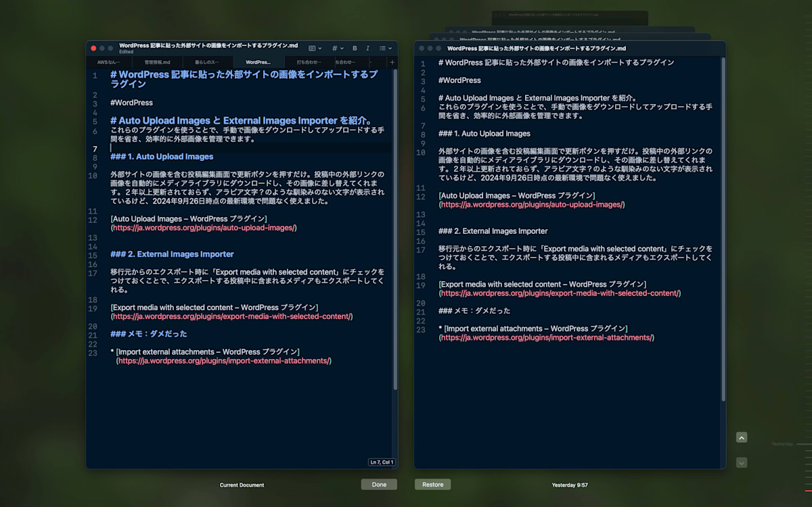The image size is (812, 507).
Task: Click the 'Edited' label under document title
Action: tap(126, 51)
